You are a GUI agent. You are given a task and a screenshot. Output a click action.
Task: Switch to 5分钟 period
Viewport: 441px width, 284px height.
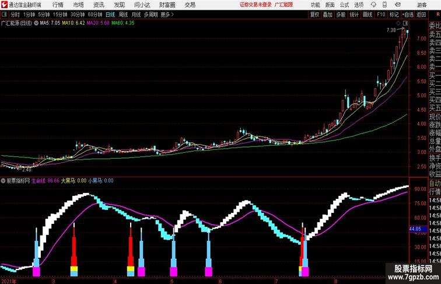coord(44,15)
